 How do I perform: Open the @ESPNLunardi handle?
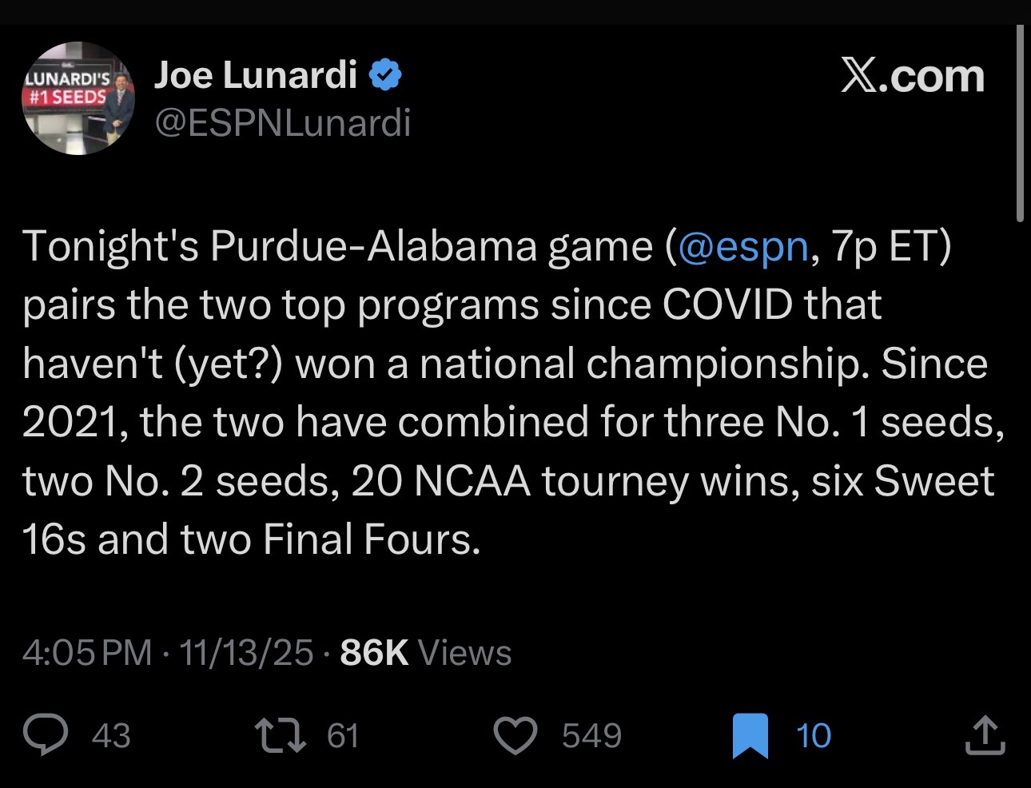tap(282, 123)
